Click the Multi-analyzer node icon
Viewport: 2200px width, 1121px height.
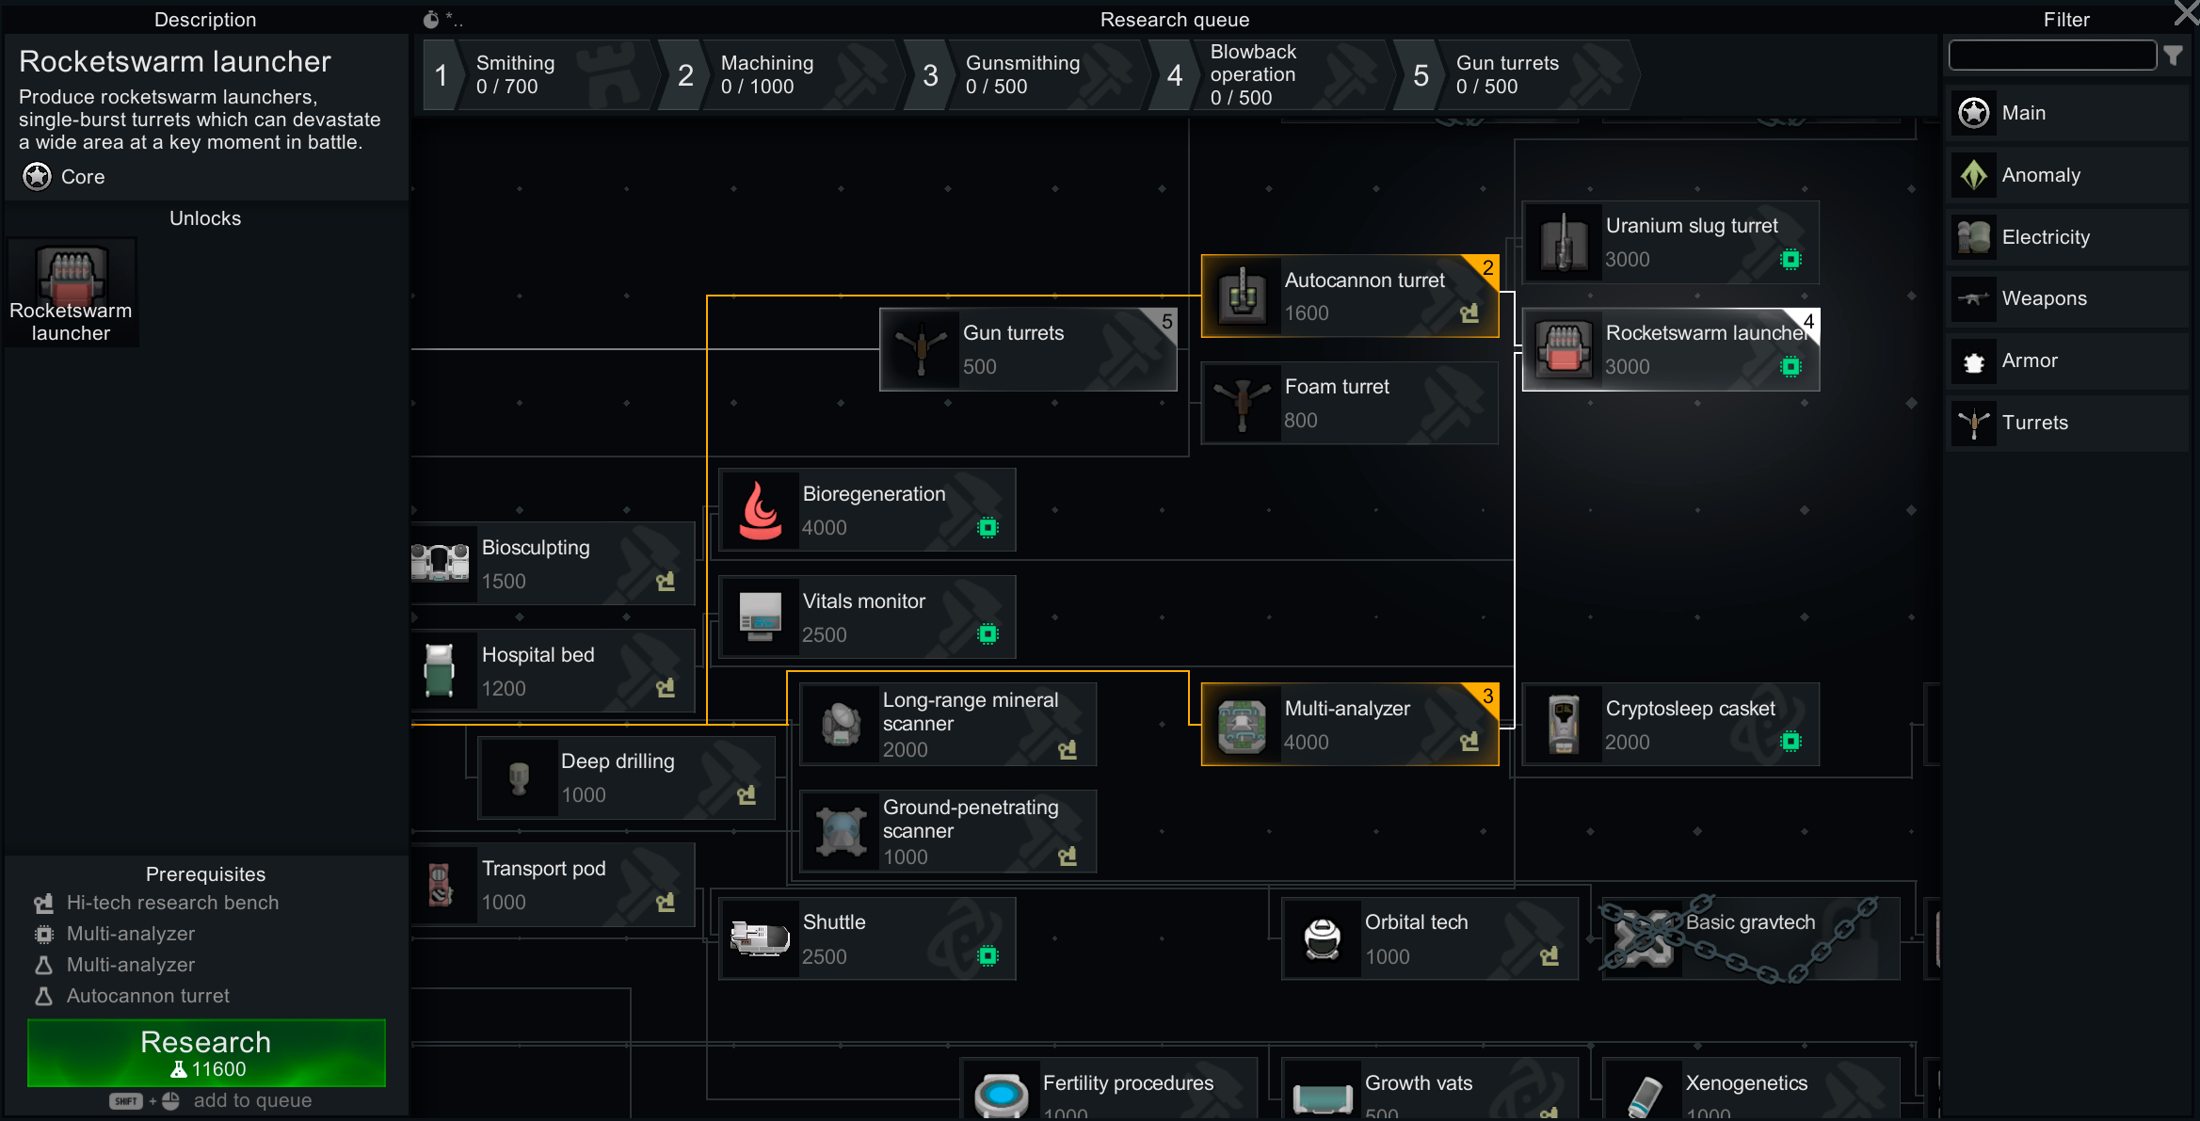(1243, 725)
